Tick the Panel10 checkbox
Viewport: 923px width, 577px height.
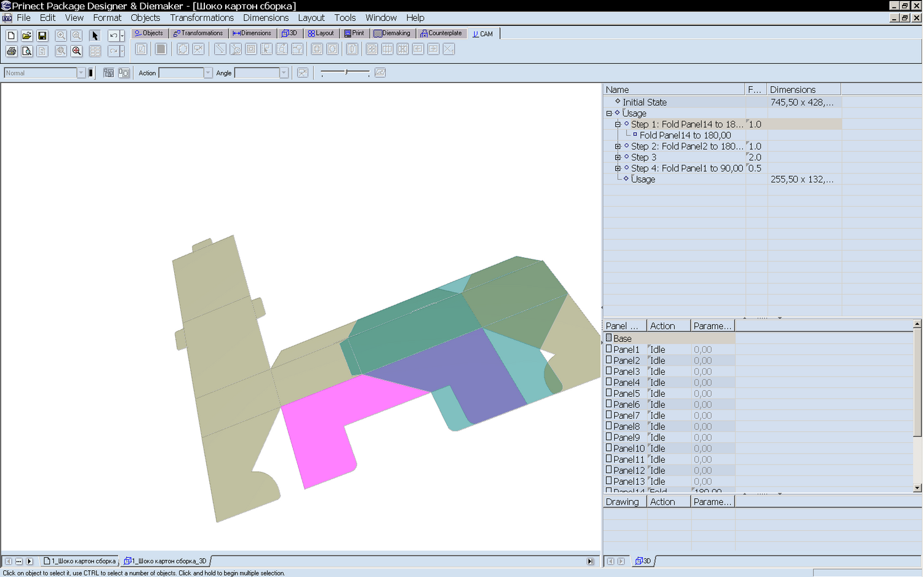click(609, 448)
